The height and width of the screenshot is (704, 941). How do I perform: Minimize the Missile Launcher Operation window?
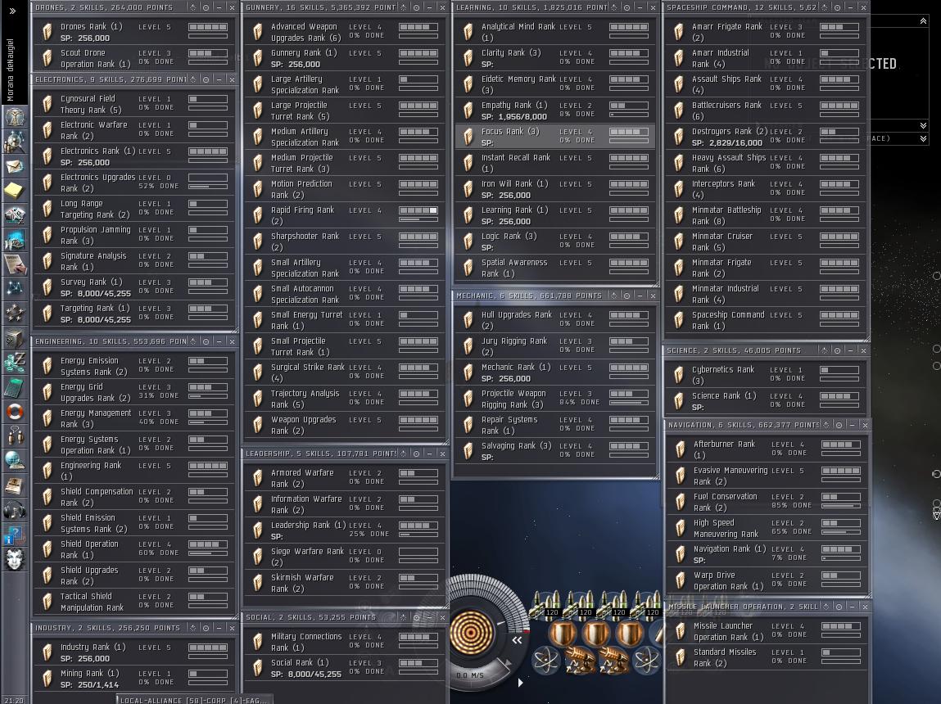tap(853, 607)
